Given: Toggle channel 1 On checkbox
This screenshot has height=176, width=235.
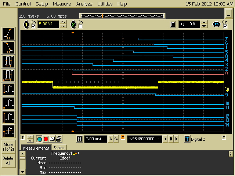Looking at the screenshot, I should [33, 26].
